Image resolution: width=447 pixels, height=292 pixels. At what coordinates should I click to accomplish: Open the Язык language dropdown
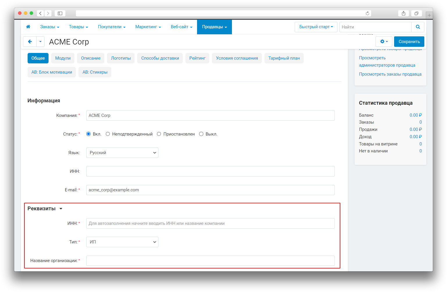[122, 153]
